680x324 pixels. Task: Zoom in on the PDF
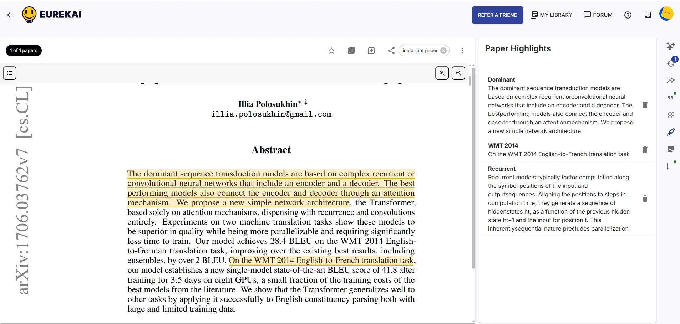[x=442, y=73]
